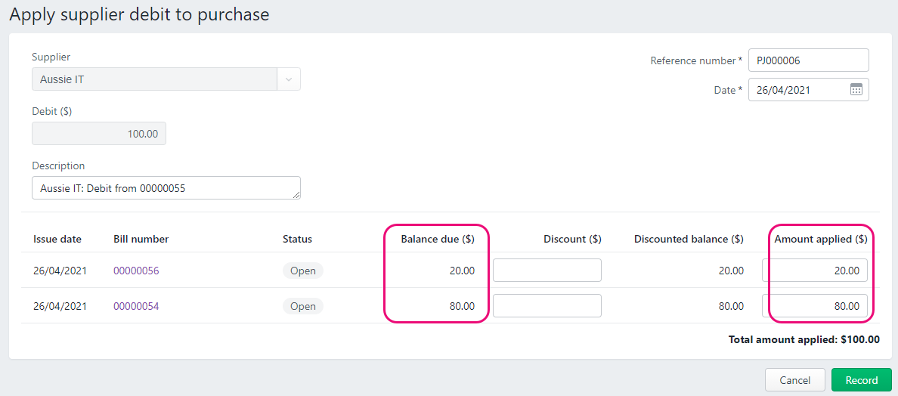Select the Aussie IT supplier combo box

(x=166, y=79)
